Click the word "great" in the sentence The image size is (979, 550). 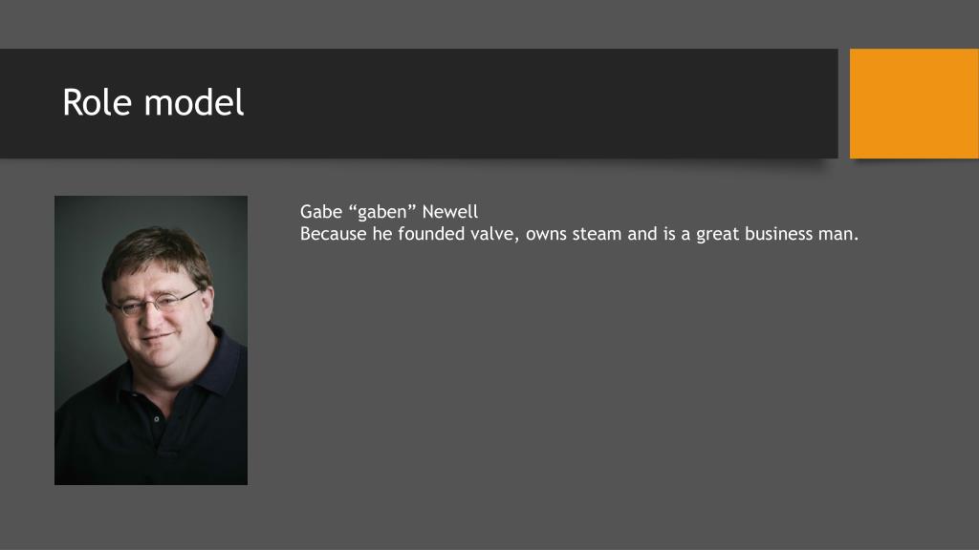coord(717,235)
